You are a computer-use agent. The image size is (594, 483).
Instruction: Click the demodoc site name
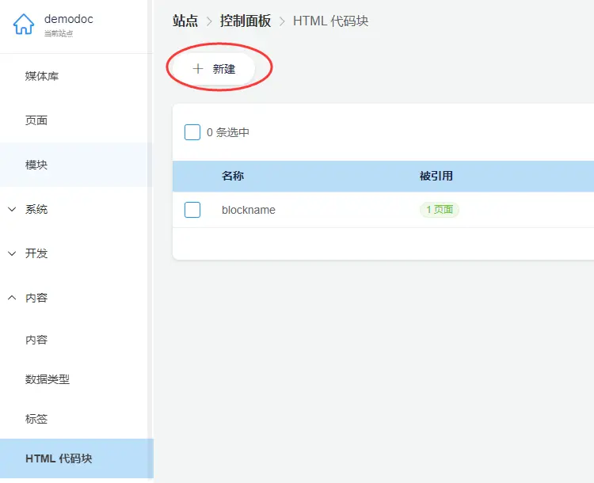pos(69,19)
